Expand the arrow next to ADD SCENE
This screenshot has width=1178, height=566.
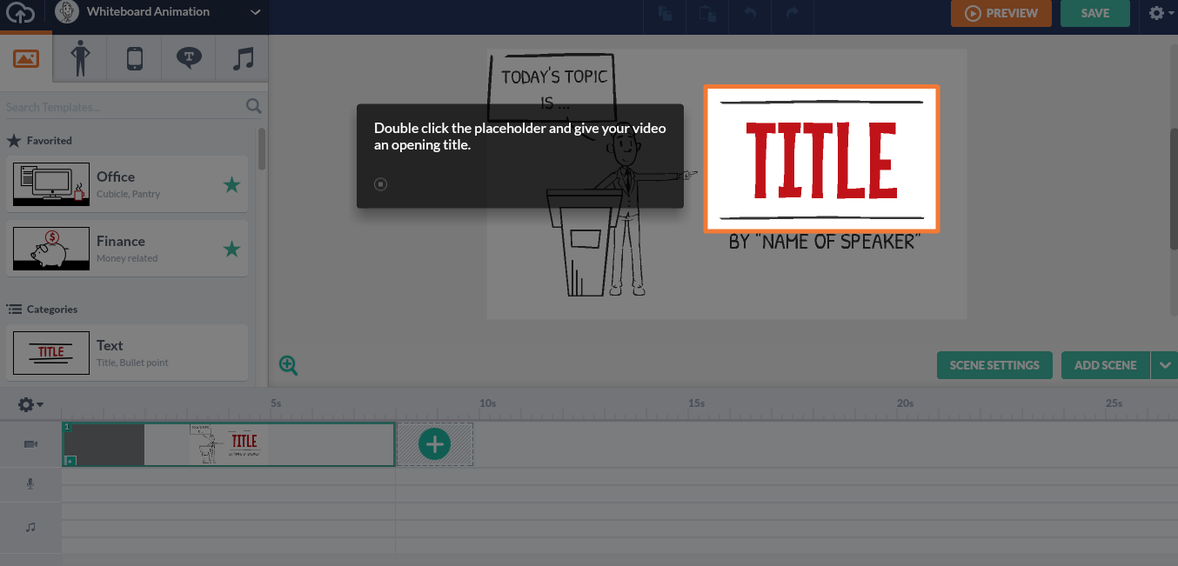pyautogui.click(x=1165, y=365)
